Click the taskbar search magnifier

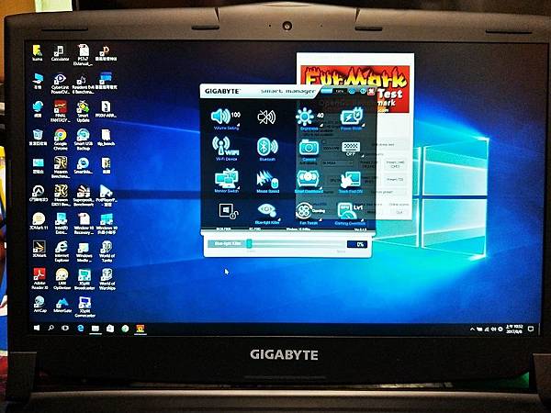point(51,328)
